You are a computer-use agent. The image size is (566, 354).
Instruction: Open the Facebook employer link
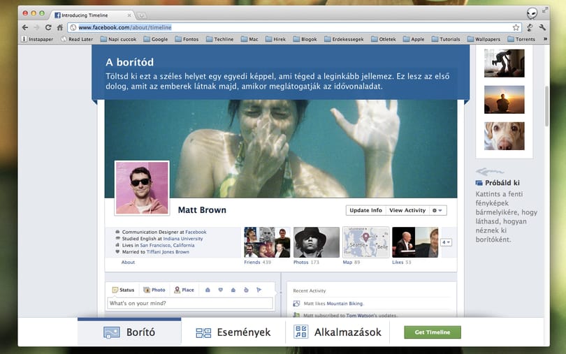click(x=196, y=232)
